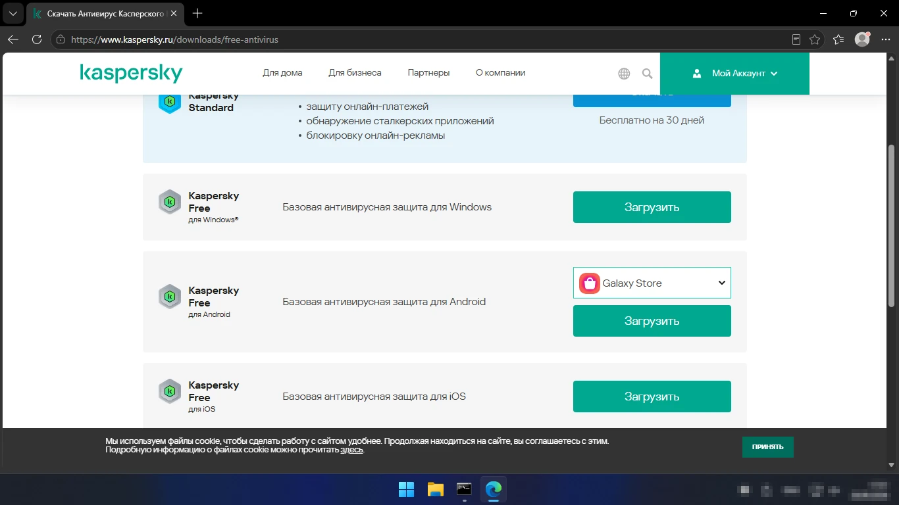This screenshot has width=899, height=505.
Task: Open the О компании menu
Action: point(500,73)
